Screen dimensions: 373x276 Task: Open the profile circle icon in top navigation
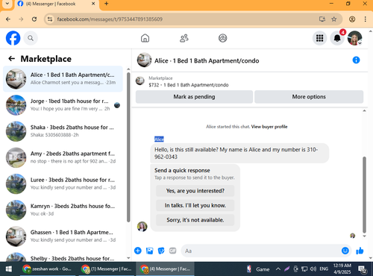tap(222, 38)
